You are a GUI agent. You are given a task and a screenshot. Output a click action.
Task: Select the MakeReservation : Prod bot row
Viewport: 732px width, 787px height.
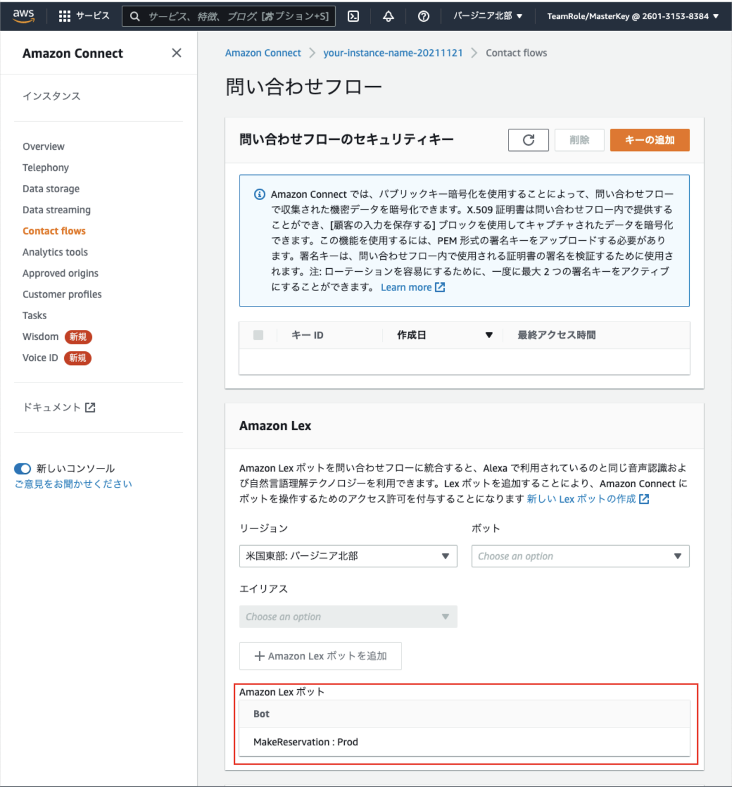pyautogui.click(x=464, y=742)
